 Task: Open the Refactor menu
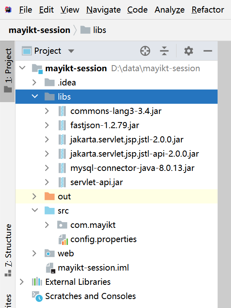(x=208, y=10)
